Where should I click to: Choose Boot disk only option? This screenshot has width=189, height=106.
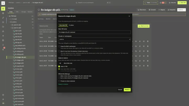tap(68, 63)
